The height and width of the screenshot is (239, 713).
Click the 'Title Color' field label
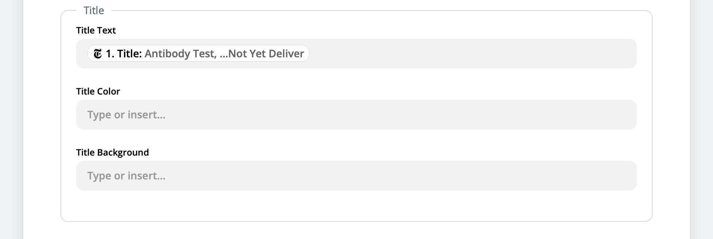click(x=98, y=92)
